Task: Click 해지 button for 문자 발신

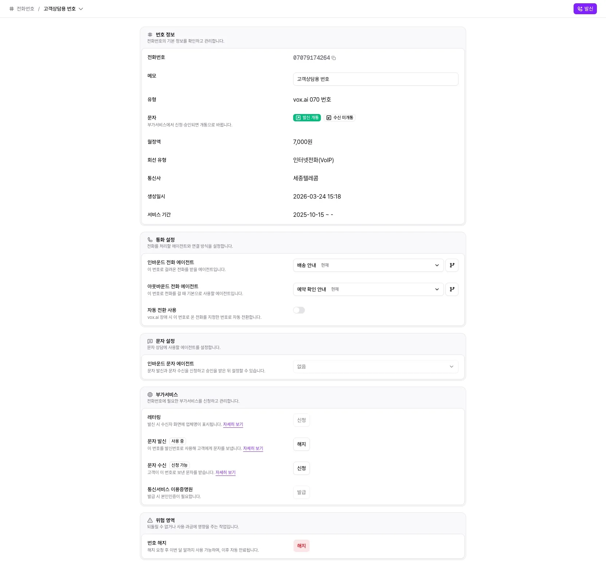Action: (302, 444)
